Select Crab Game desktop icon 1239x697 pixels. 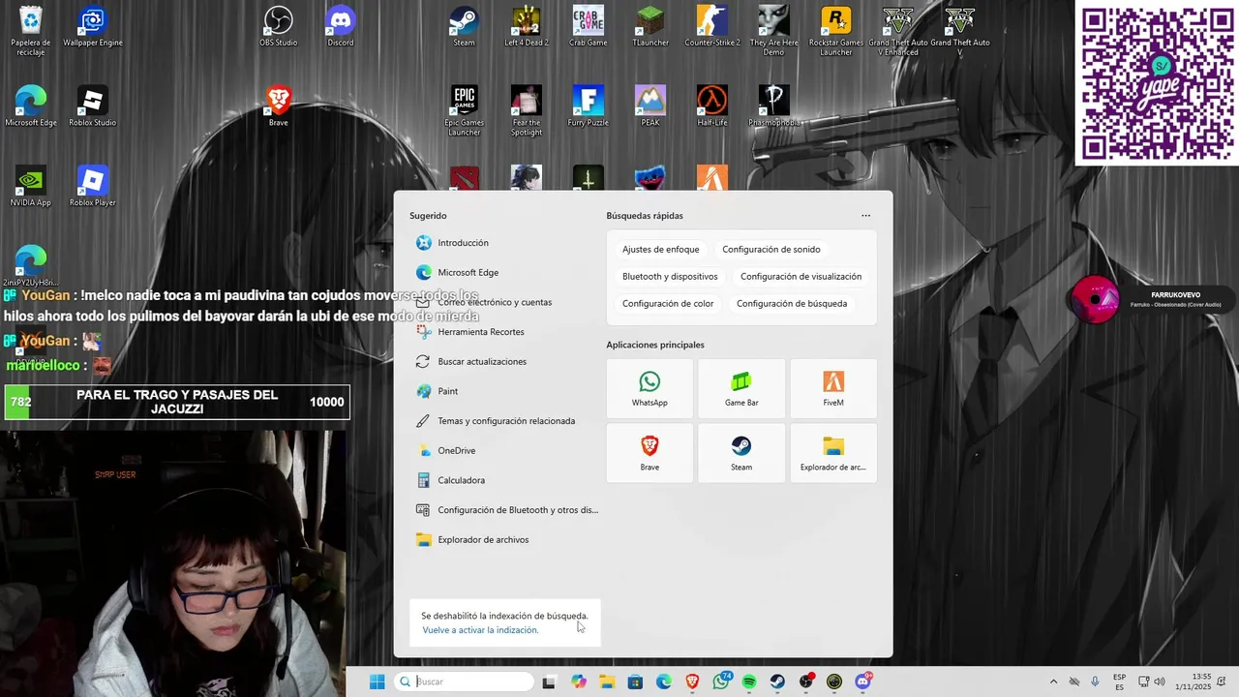[x=589, y=27]
